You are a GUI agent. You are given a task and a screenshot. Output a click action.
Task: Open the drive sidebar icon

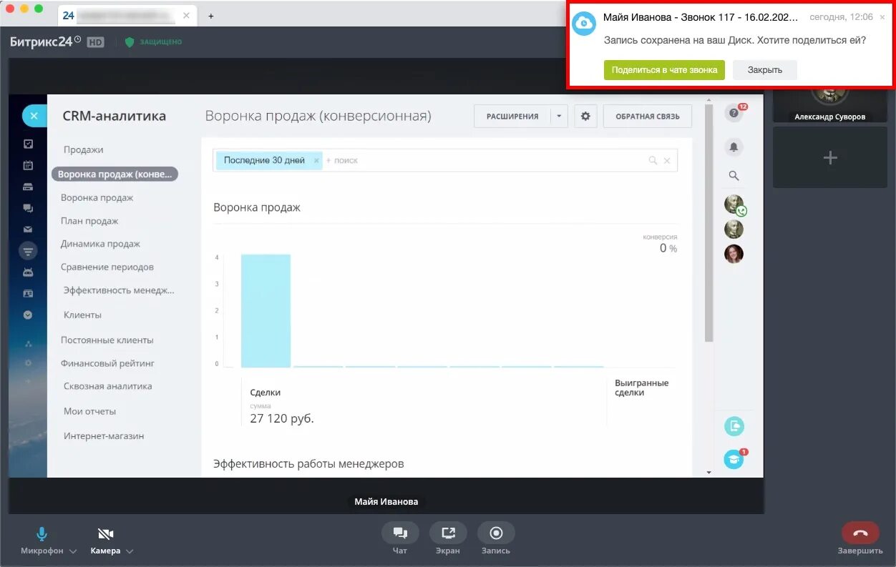[28, 187]
